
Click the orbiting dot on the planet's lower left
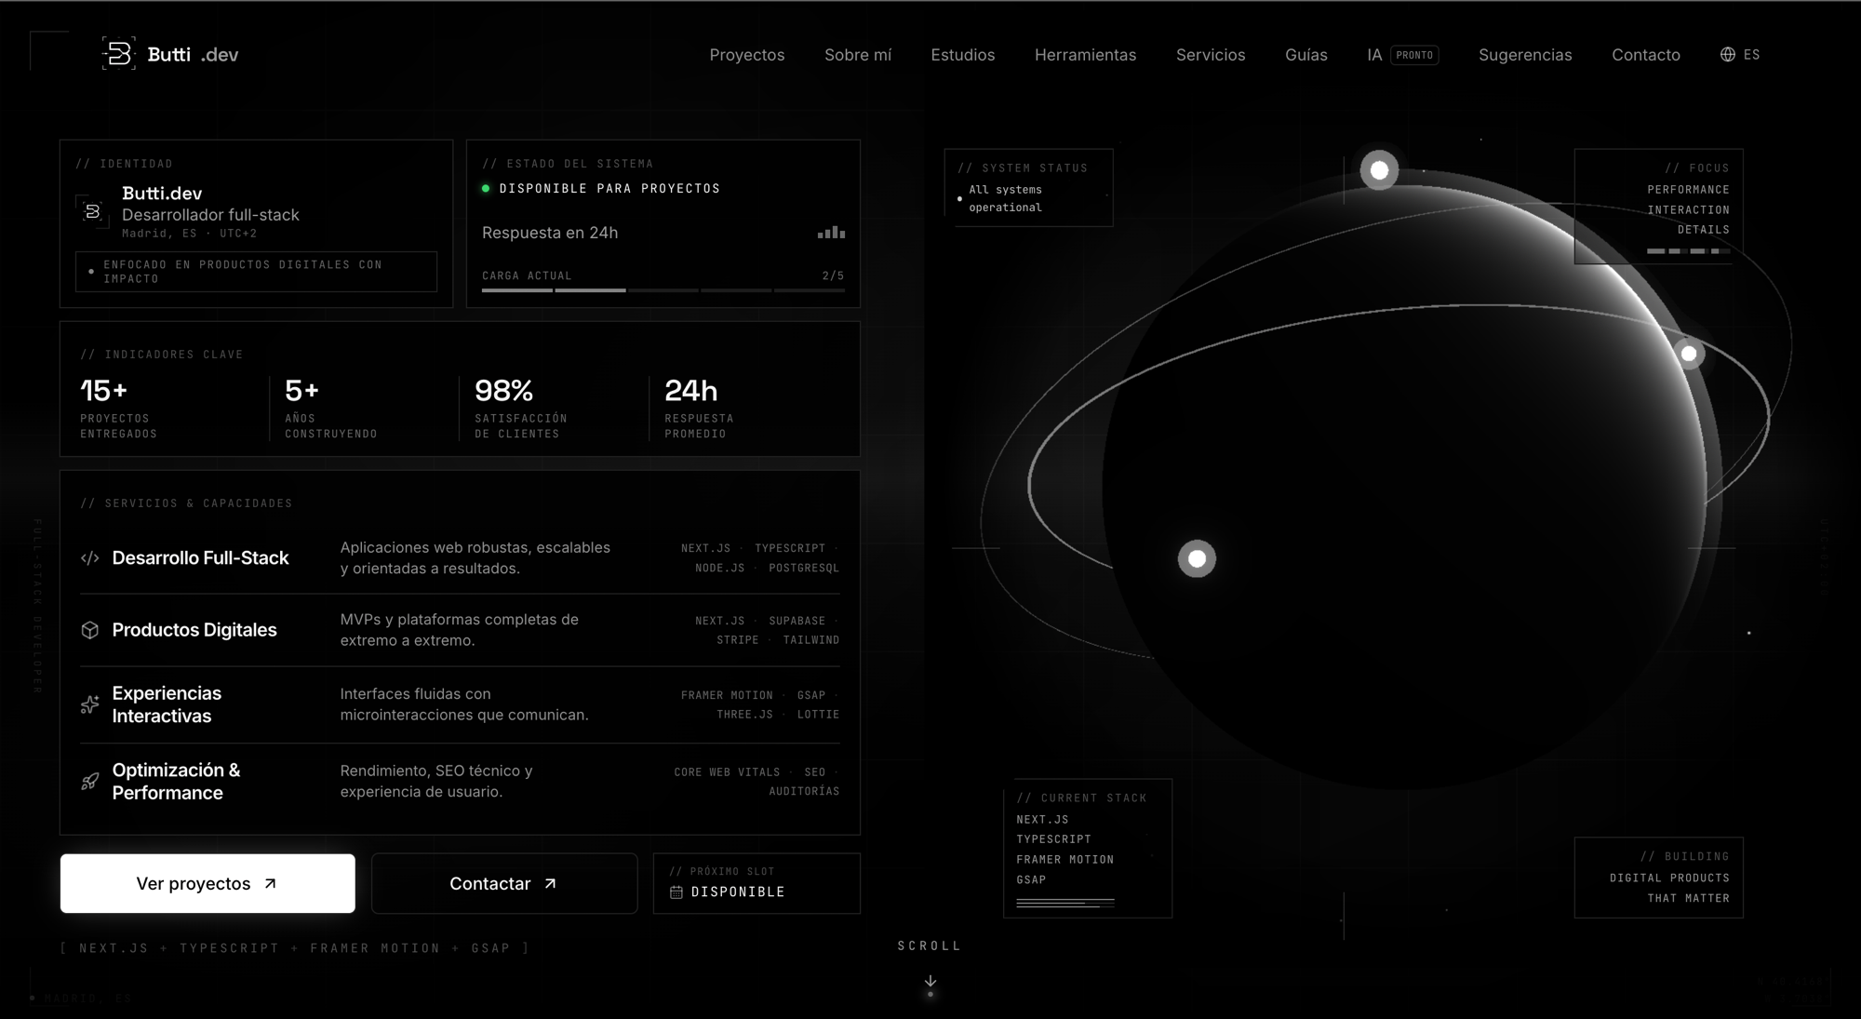tap(1197, 558)
